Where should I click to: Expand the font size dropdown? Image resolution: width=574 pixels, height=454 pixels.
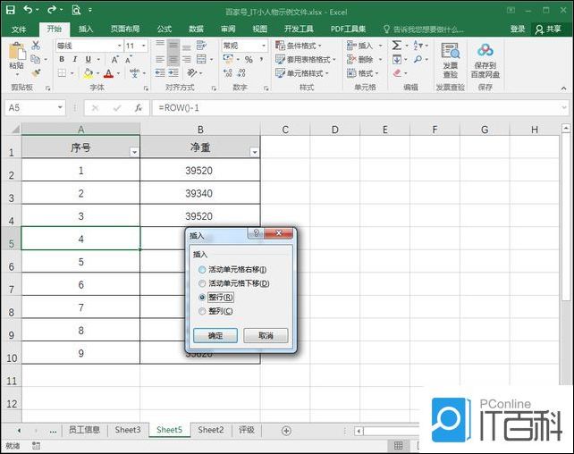(143, 46)
